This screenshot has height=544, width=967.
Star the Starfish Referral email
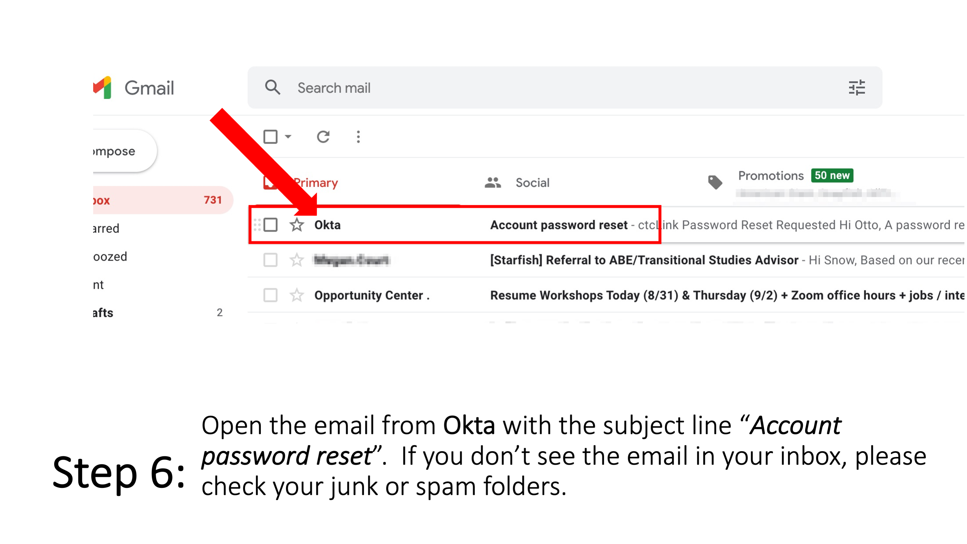point(297,260)
